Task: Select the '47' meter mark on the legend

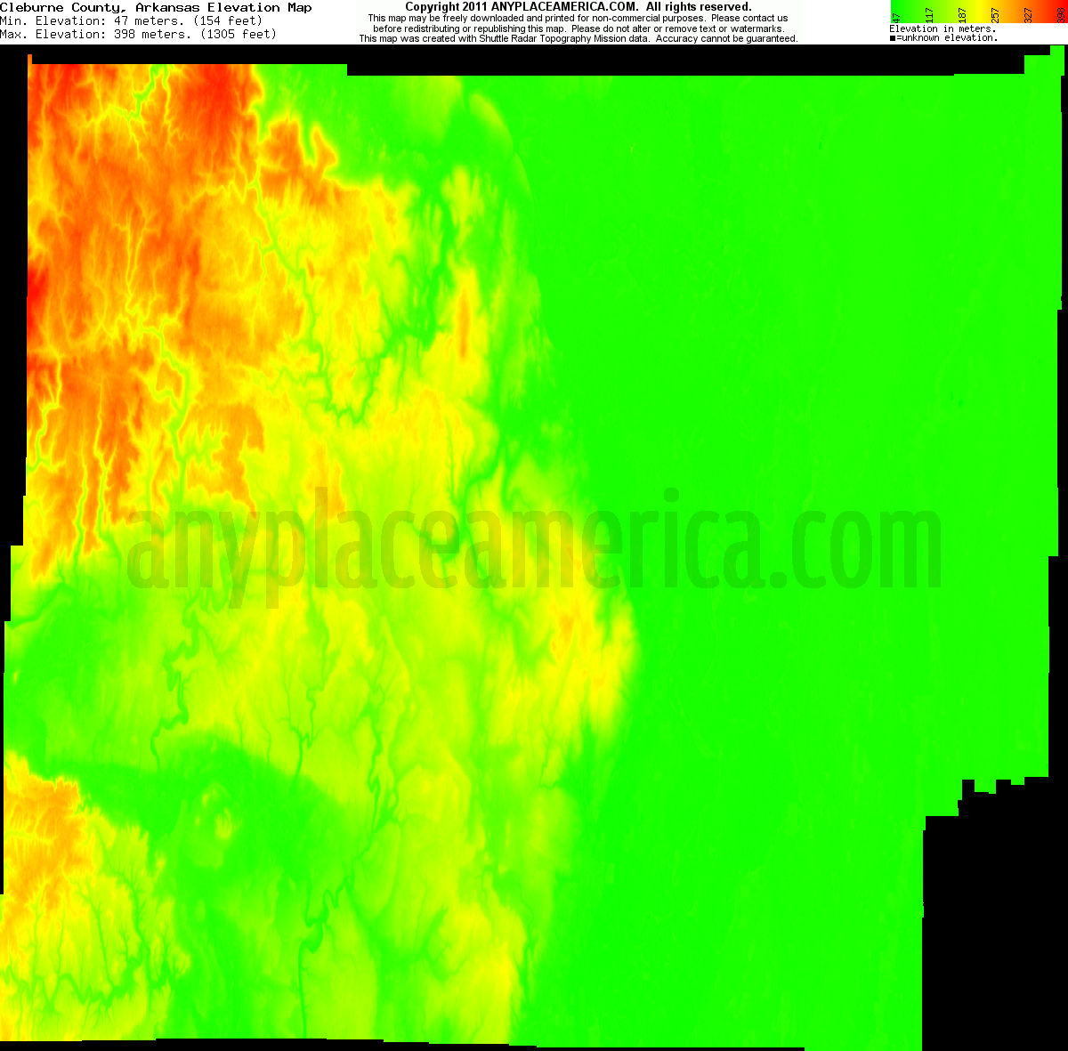Action: tap(896, 15)
